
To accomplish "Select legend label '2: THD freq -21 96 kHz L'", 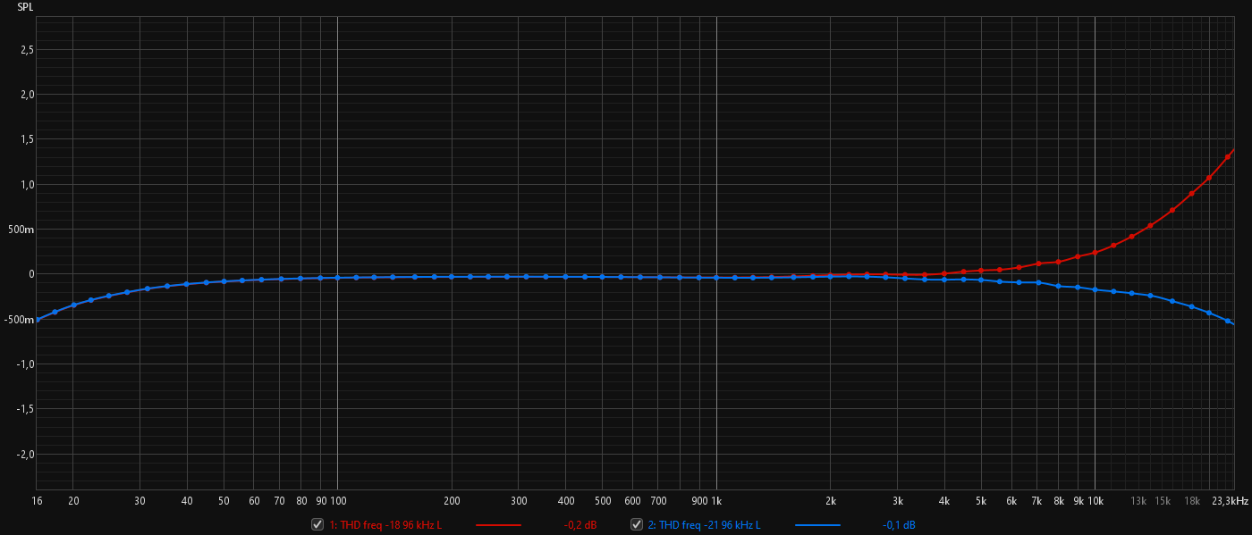I will pos(705,525).
